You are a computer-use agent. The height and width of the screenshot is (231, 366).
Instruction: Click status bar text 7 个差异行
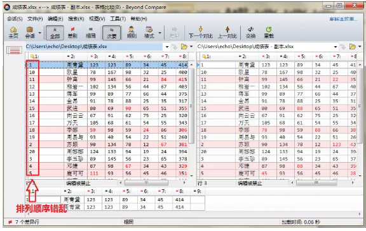27,222
